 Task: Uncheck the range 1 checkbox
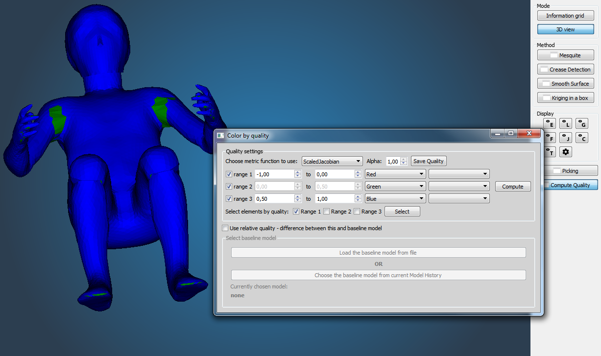click(x=229, y=174)
